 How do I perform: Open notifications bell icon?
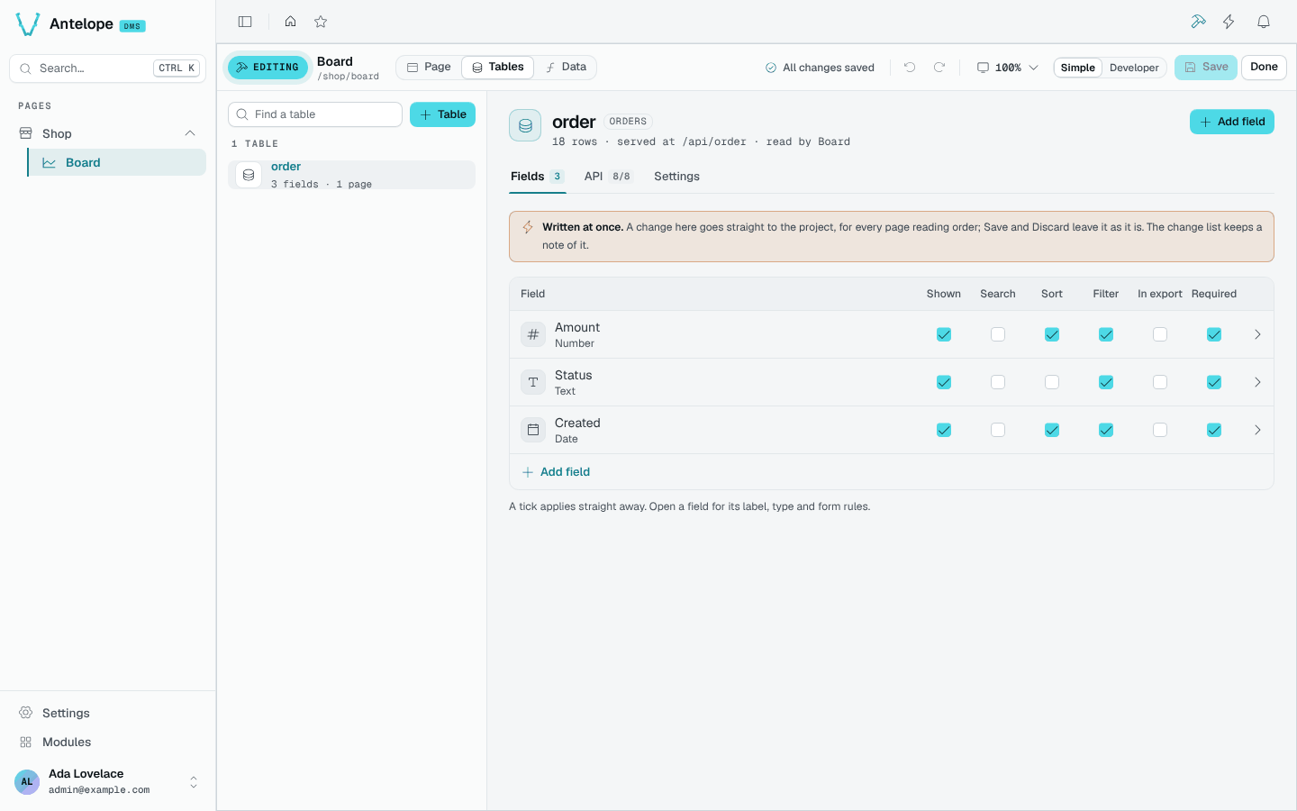(1264, 22)
